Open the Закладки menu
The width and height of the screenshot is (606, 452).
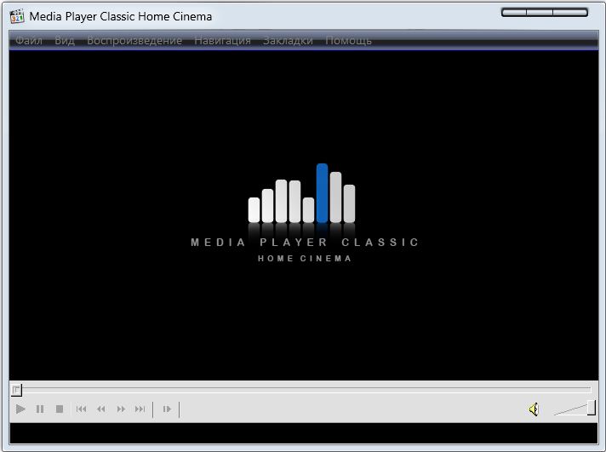tap(288, 40)
